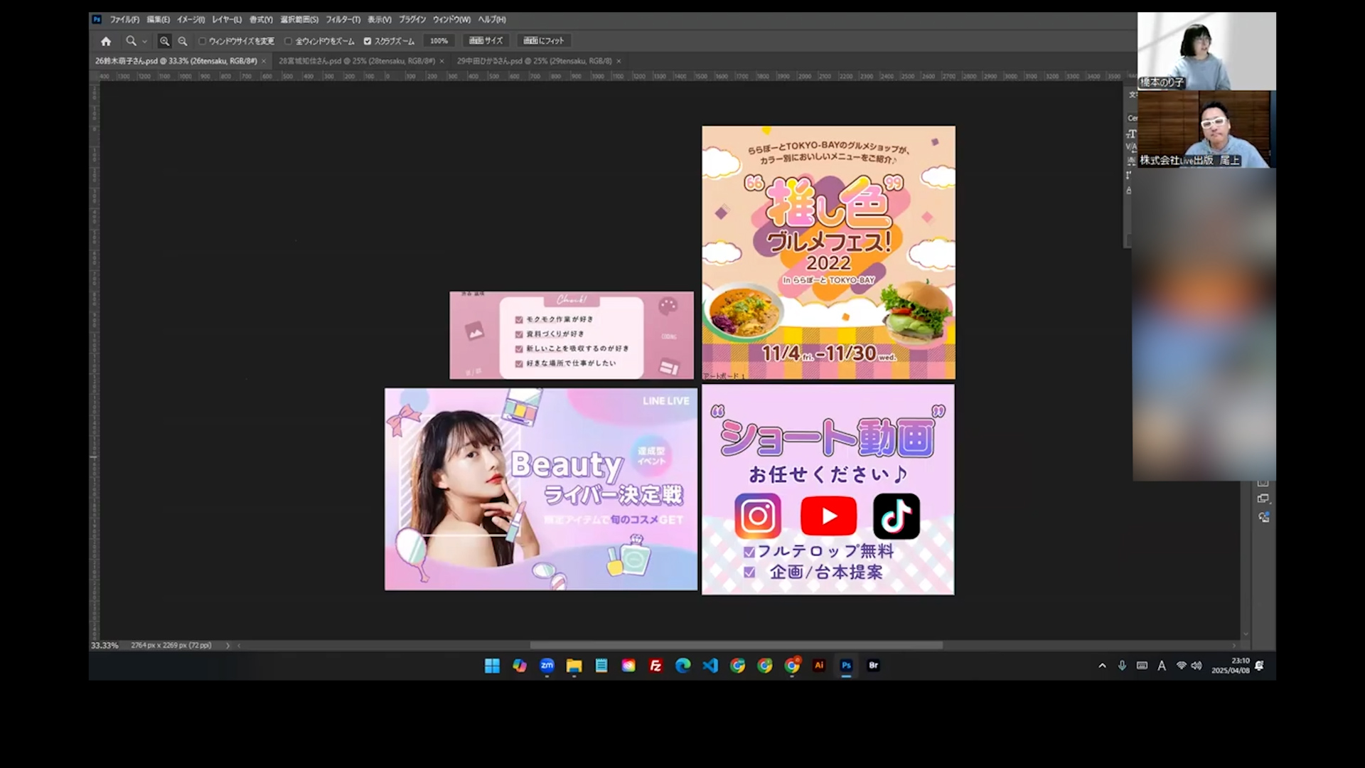
Task: Select the Zoom Out magnifier icon
Action: (183, 41)
